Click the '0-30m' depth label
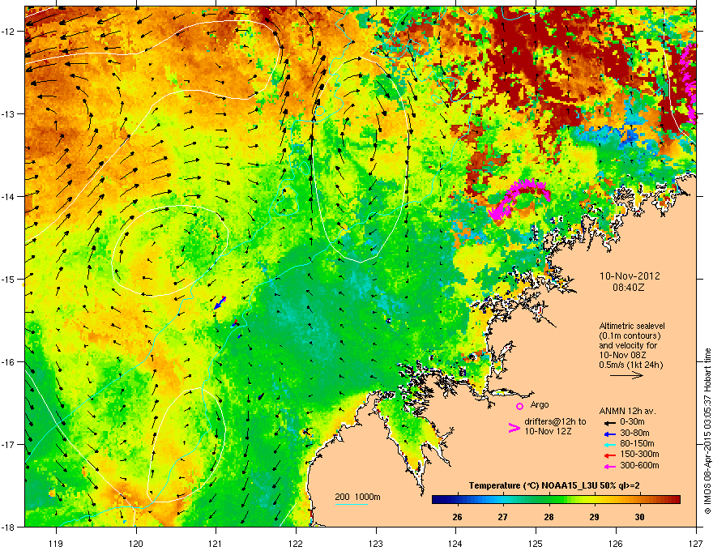 632,422
